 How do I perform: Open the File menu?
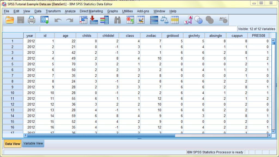click(7, 11)
